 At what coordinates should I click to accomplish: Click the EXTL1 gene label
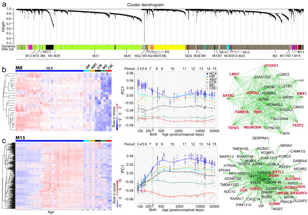click(278, 172)
